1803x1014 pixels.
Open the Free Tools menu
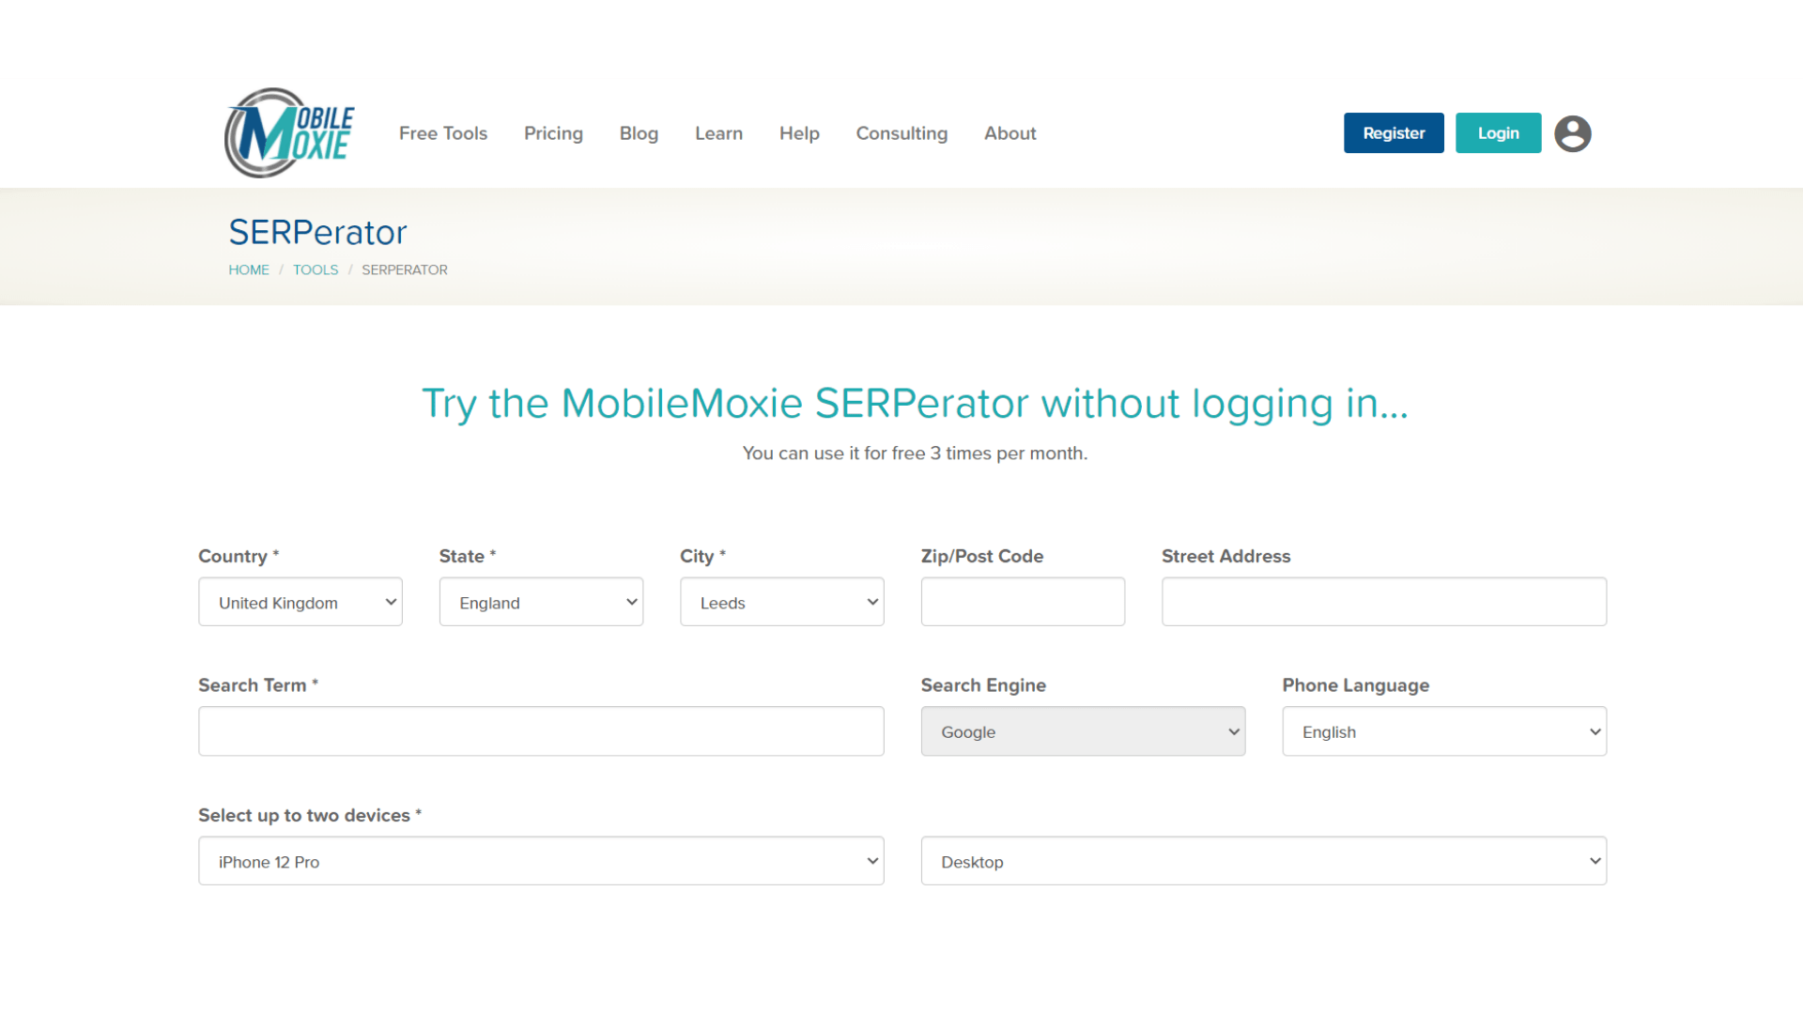click(443, 133)
